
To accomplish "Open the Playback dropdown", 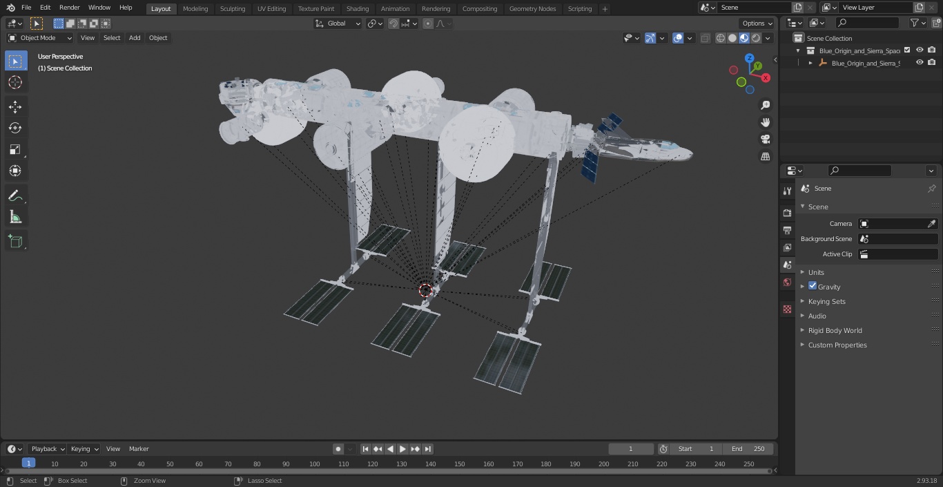I will 47,449.
